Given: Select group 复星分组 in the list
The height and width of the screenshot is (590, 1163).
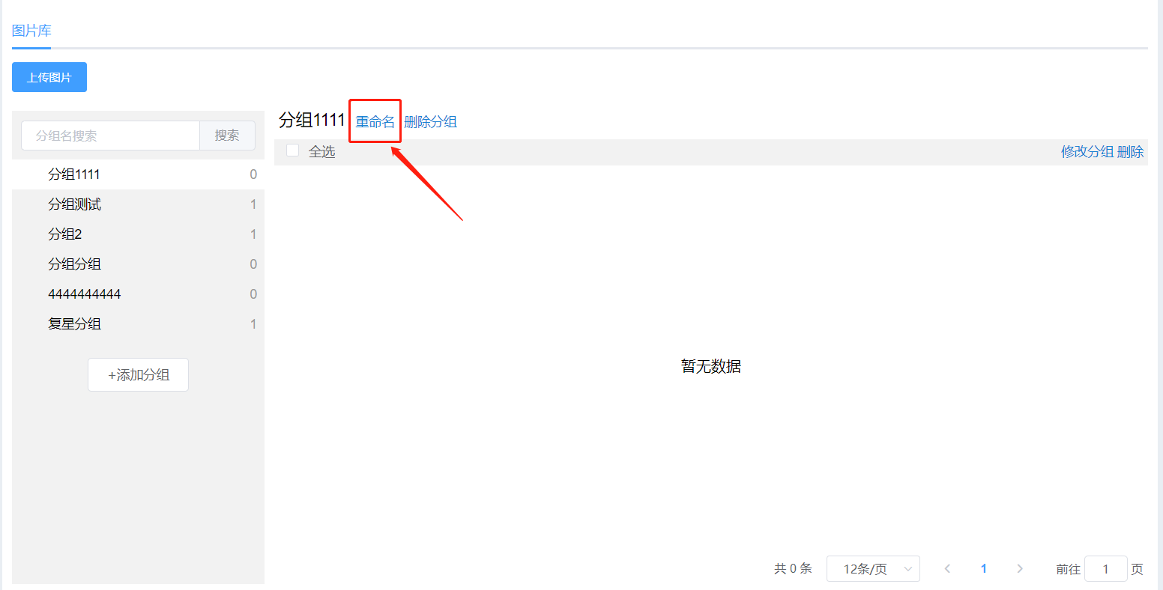Looking at the screenshot, I should [x=138, y=324].
